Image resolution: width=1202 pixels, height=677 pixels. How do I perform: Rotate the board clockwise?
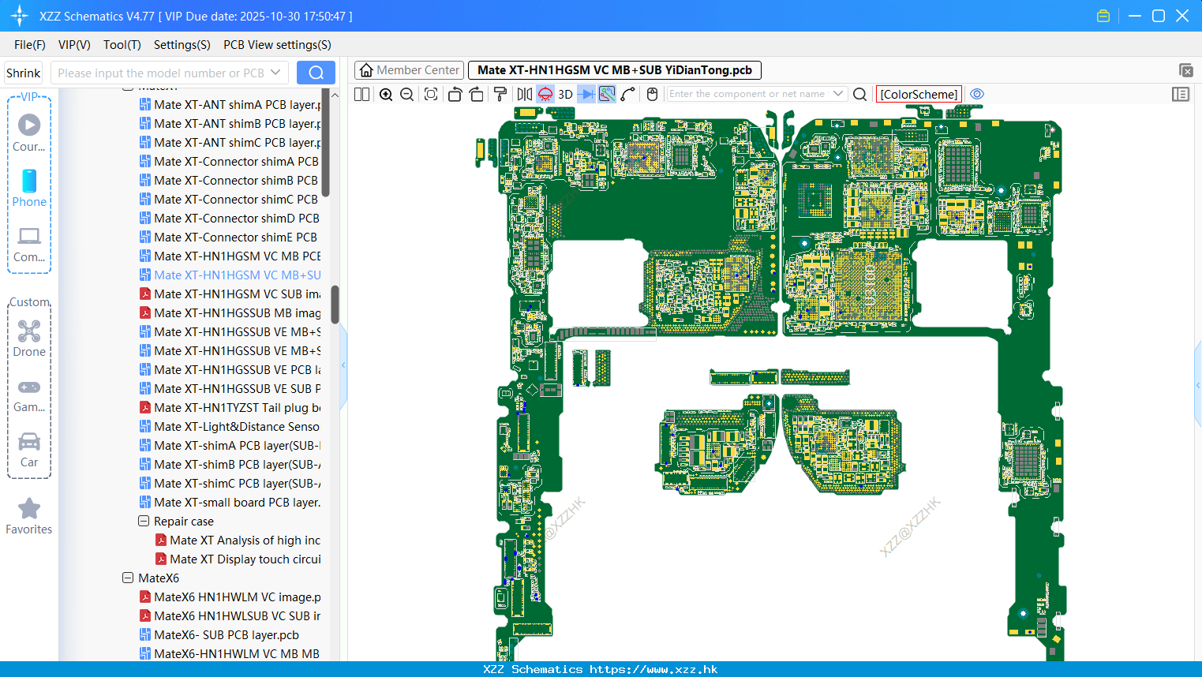[476, 94]
